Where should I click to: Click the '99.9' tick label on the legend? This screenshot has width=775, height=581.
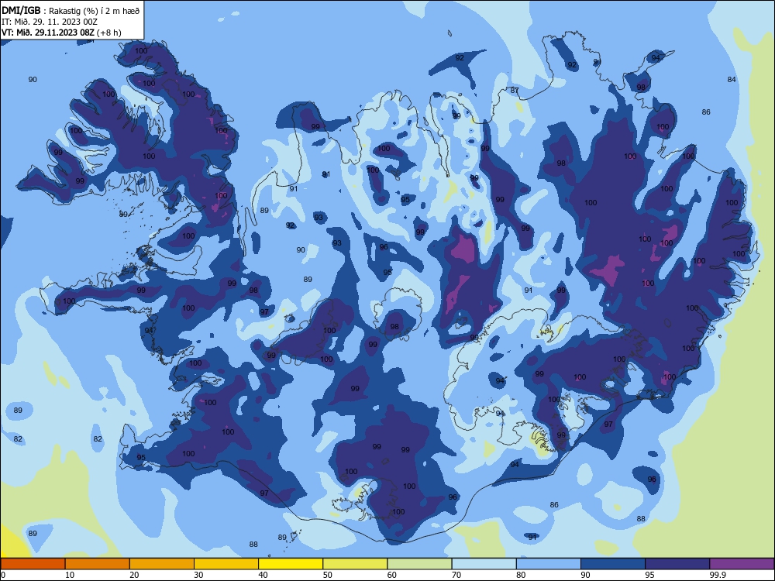[718, 575]
